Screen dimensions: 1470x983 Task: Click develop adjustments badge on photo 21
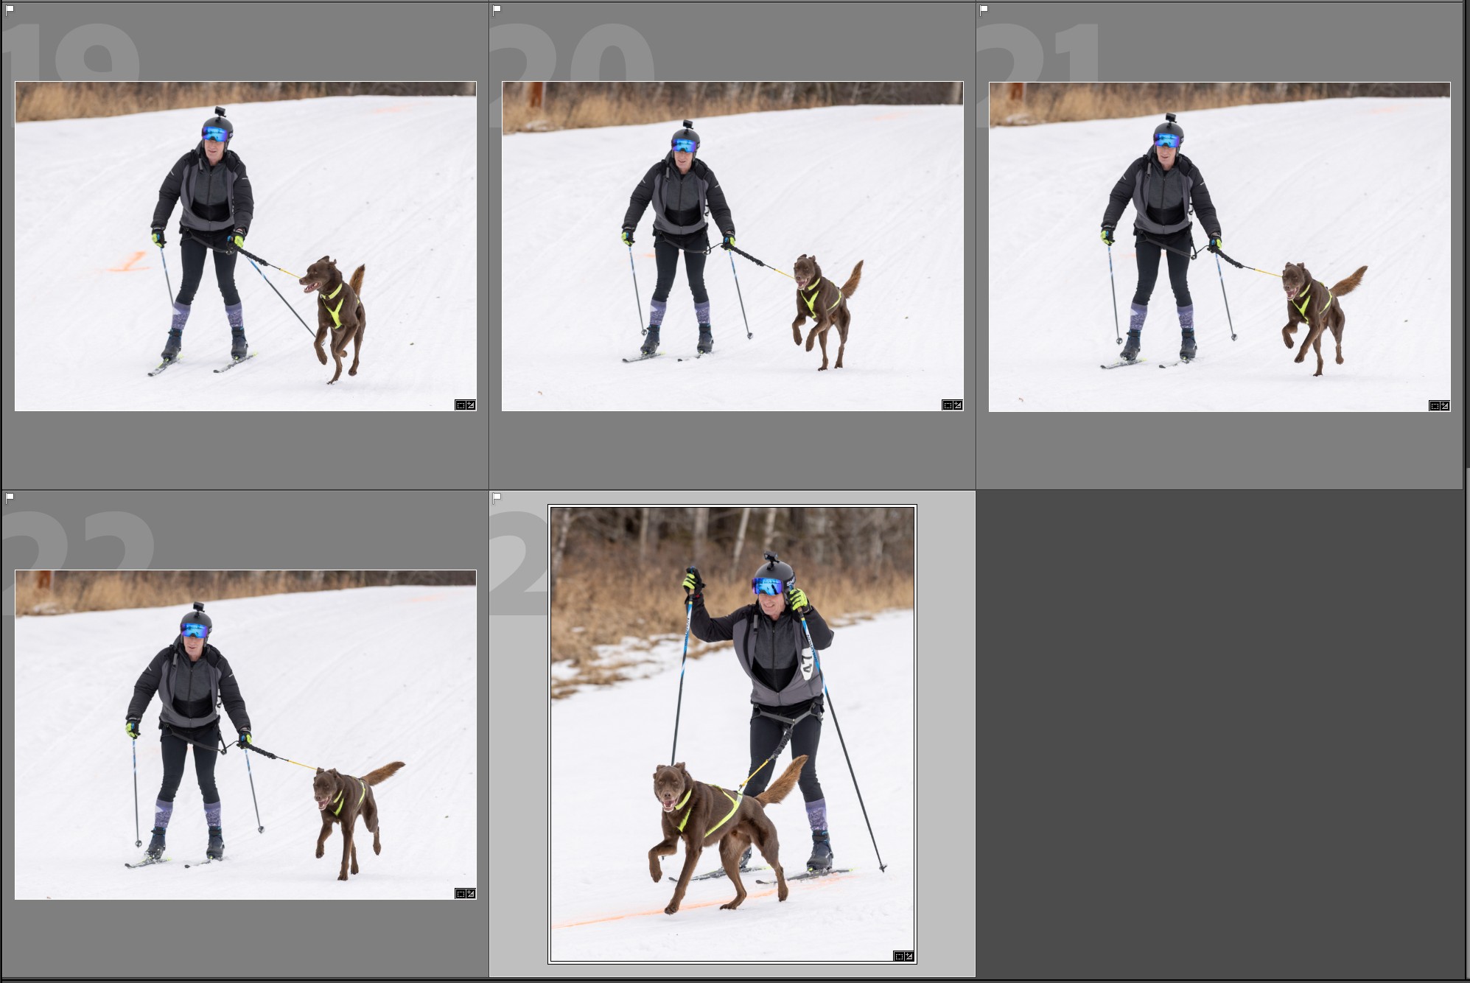coord(1445,406)
